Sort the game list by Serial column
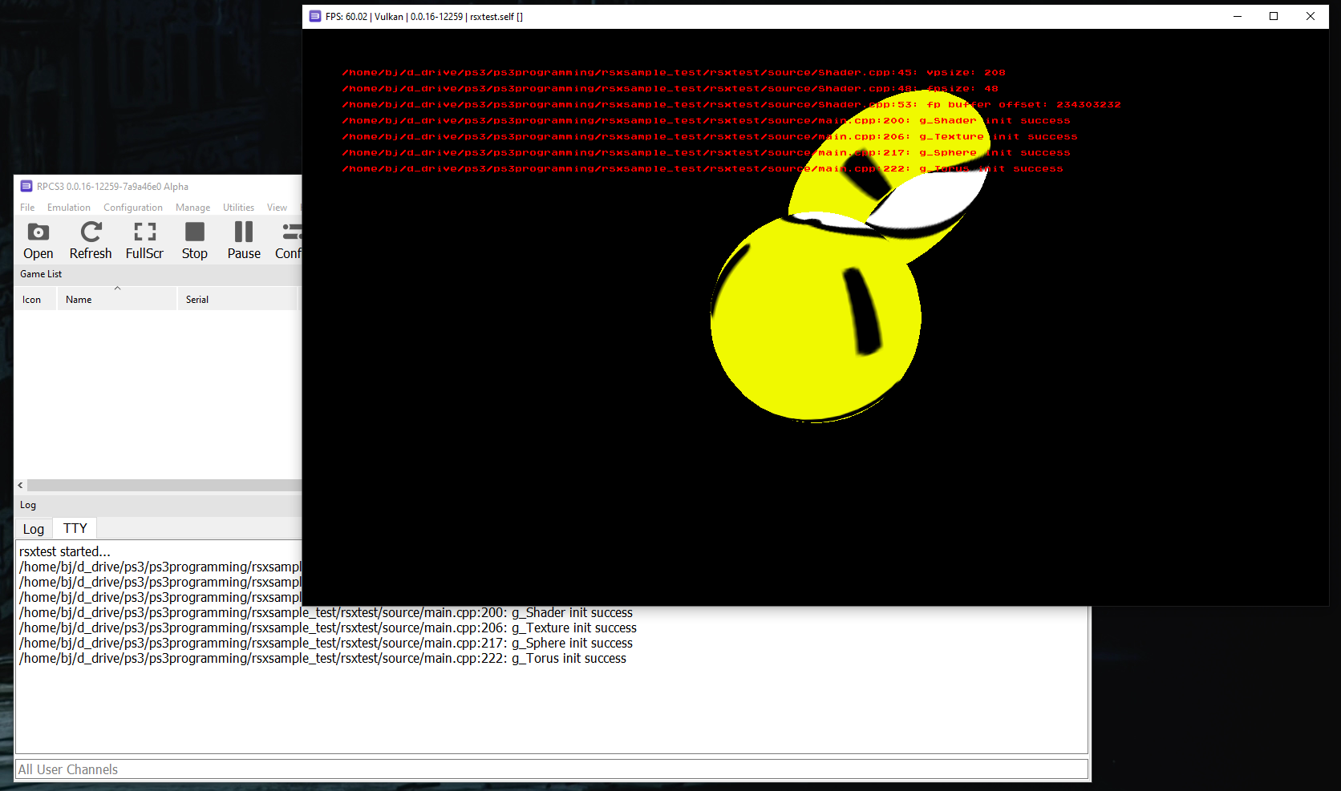This screenshot has height=791, width=1341. tap(197, 300)
